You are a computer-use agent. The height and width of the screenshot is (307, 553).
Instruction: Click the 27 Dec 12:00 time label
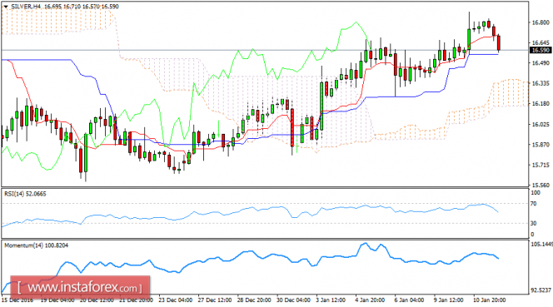coord(215,300)
